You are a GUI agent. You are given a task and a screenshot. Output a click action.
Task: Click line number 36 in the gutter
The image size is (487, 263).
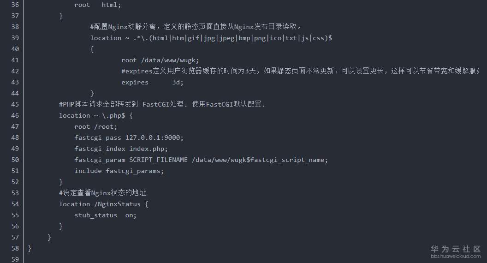(15, 5)
